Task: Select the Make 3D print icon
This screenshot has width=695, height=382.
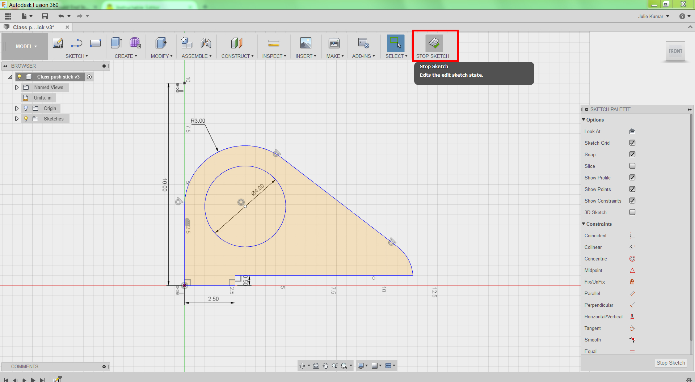Action: click(x=334, y=43)
